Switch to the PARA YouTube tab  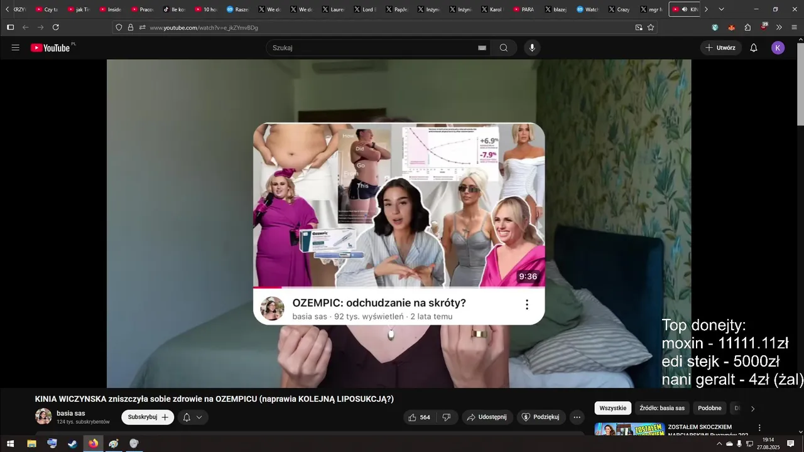pyautogui.click(x=524, y=9)
